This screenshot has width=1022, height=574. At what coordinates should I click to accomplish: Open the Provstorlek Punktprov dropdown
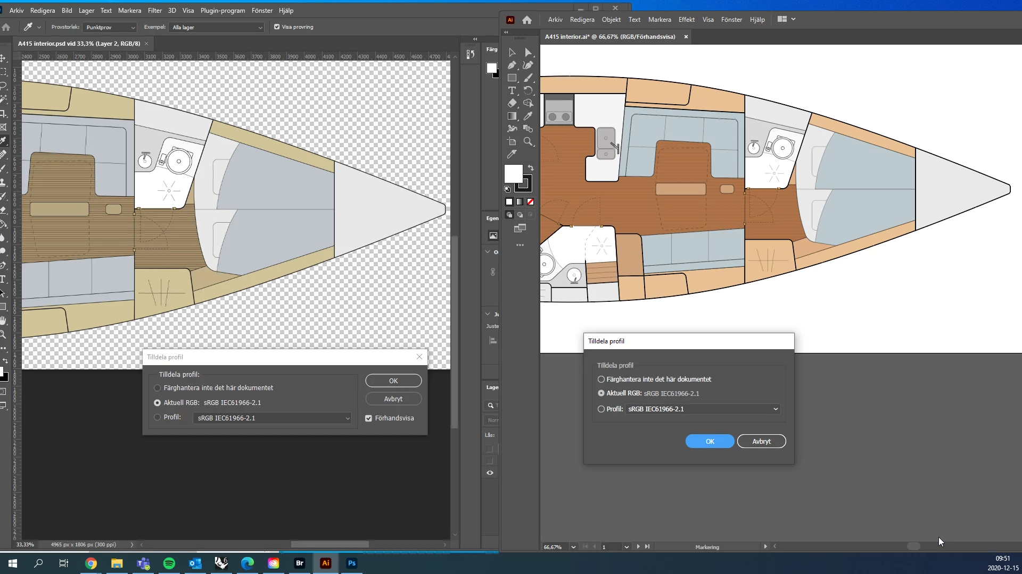(x=110, y=27)
